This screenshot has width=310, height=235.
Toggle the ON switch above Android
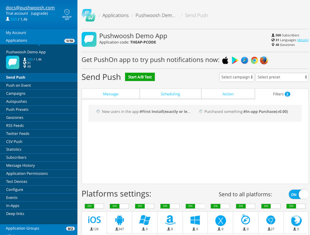click(119, 206)
